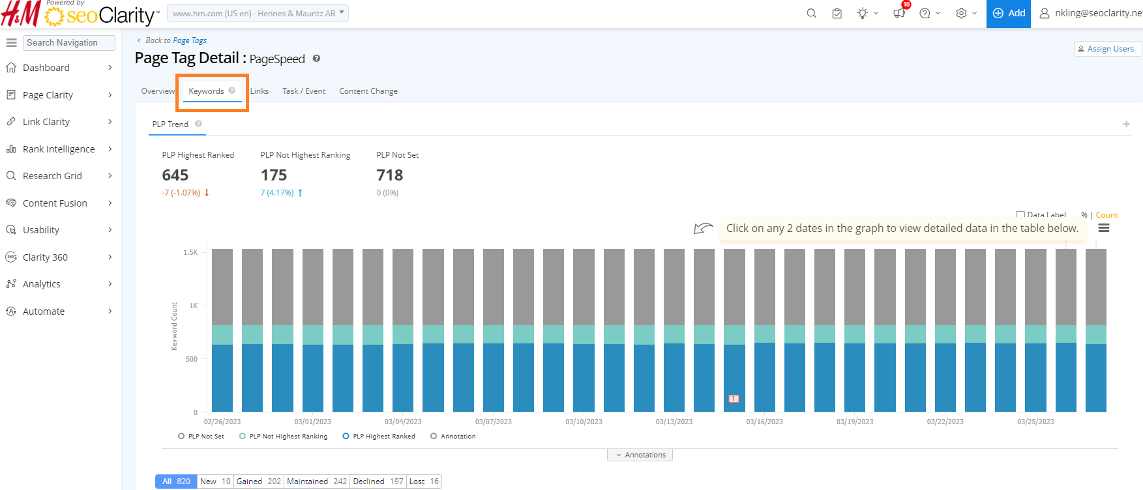The image size is (1143, 490).
Task: Open the hm.com domain selector dropdown
Action: 258,13
